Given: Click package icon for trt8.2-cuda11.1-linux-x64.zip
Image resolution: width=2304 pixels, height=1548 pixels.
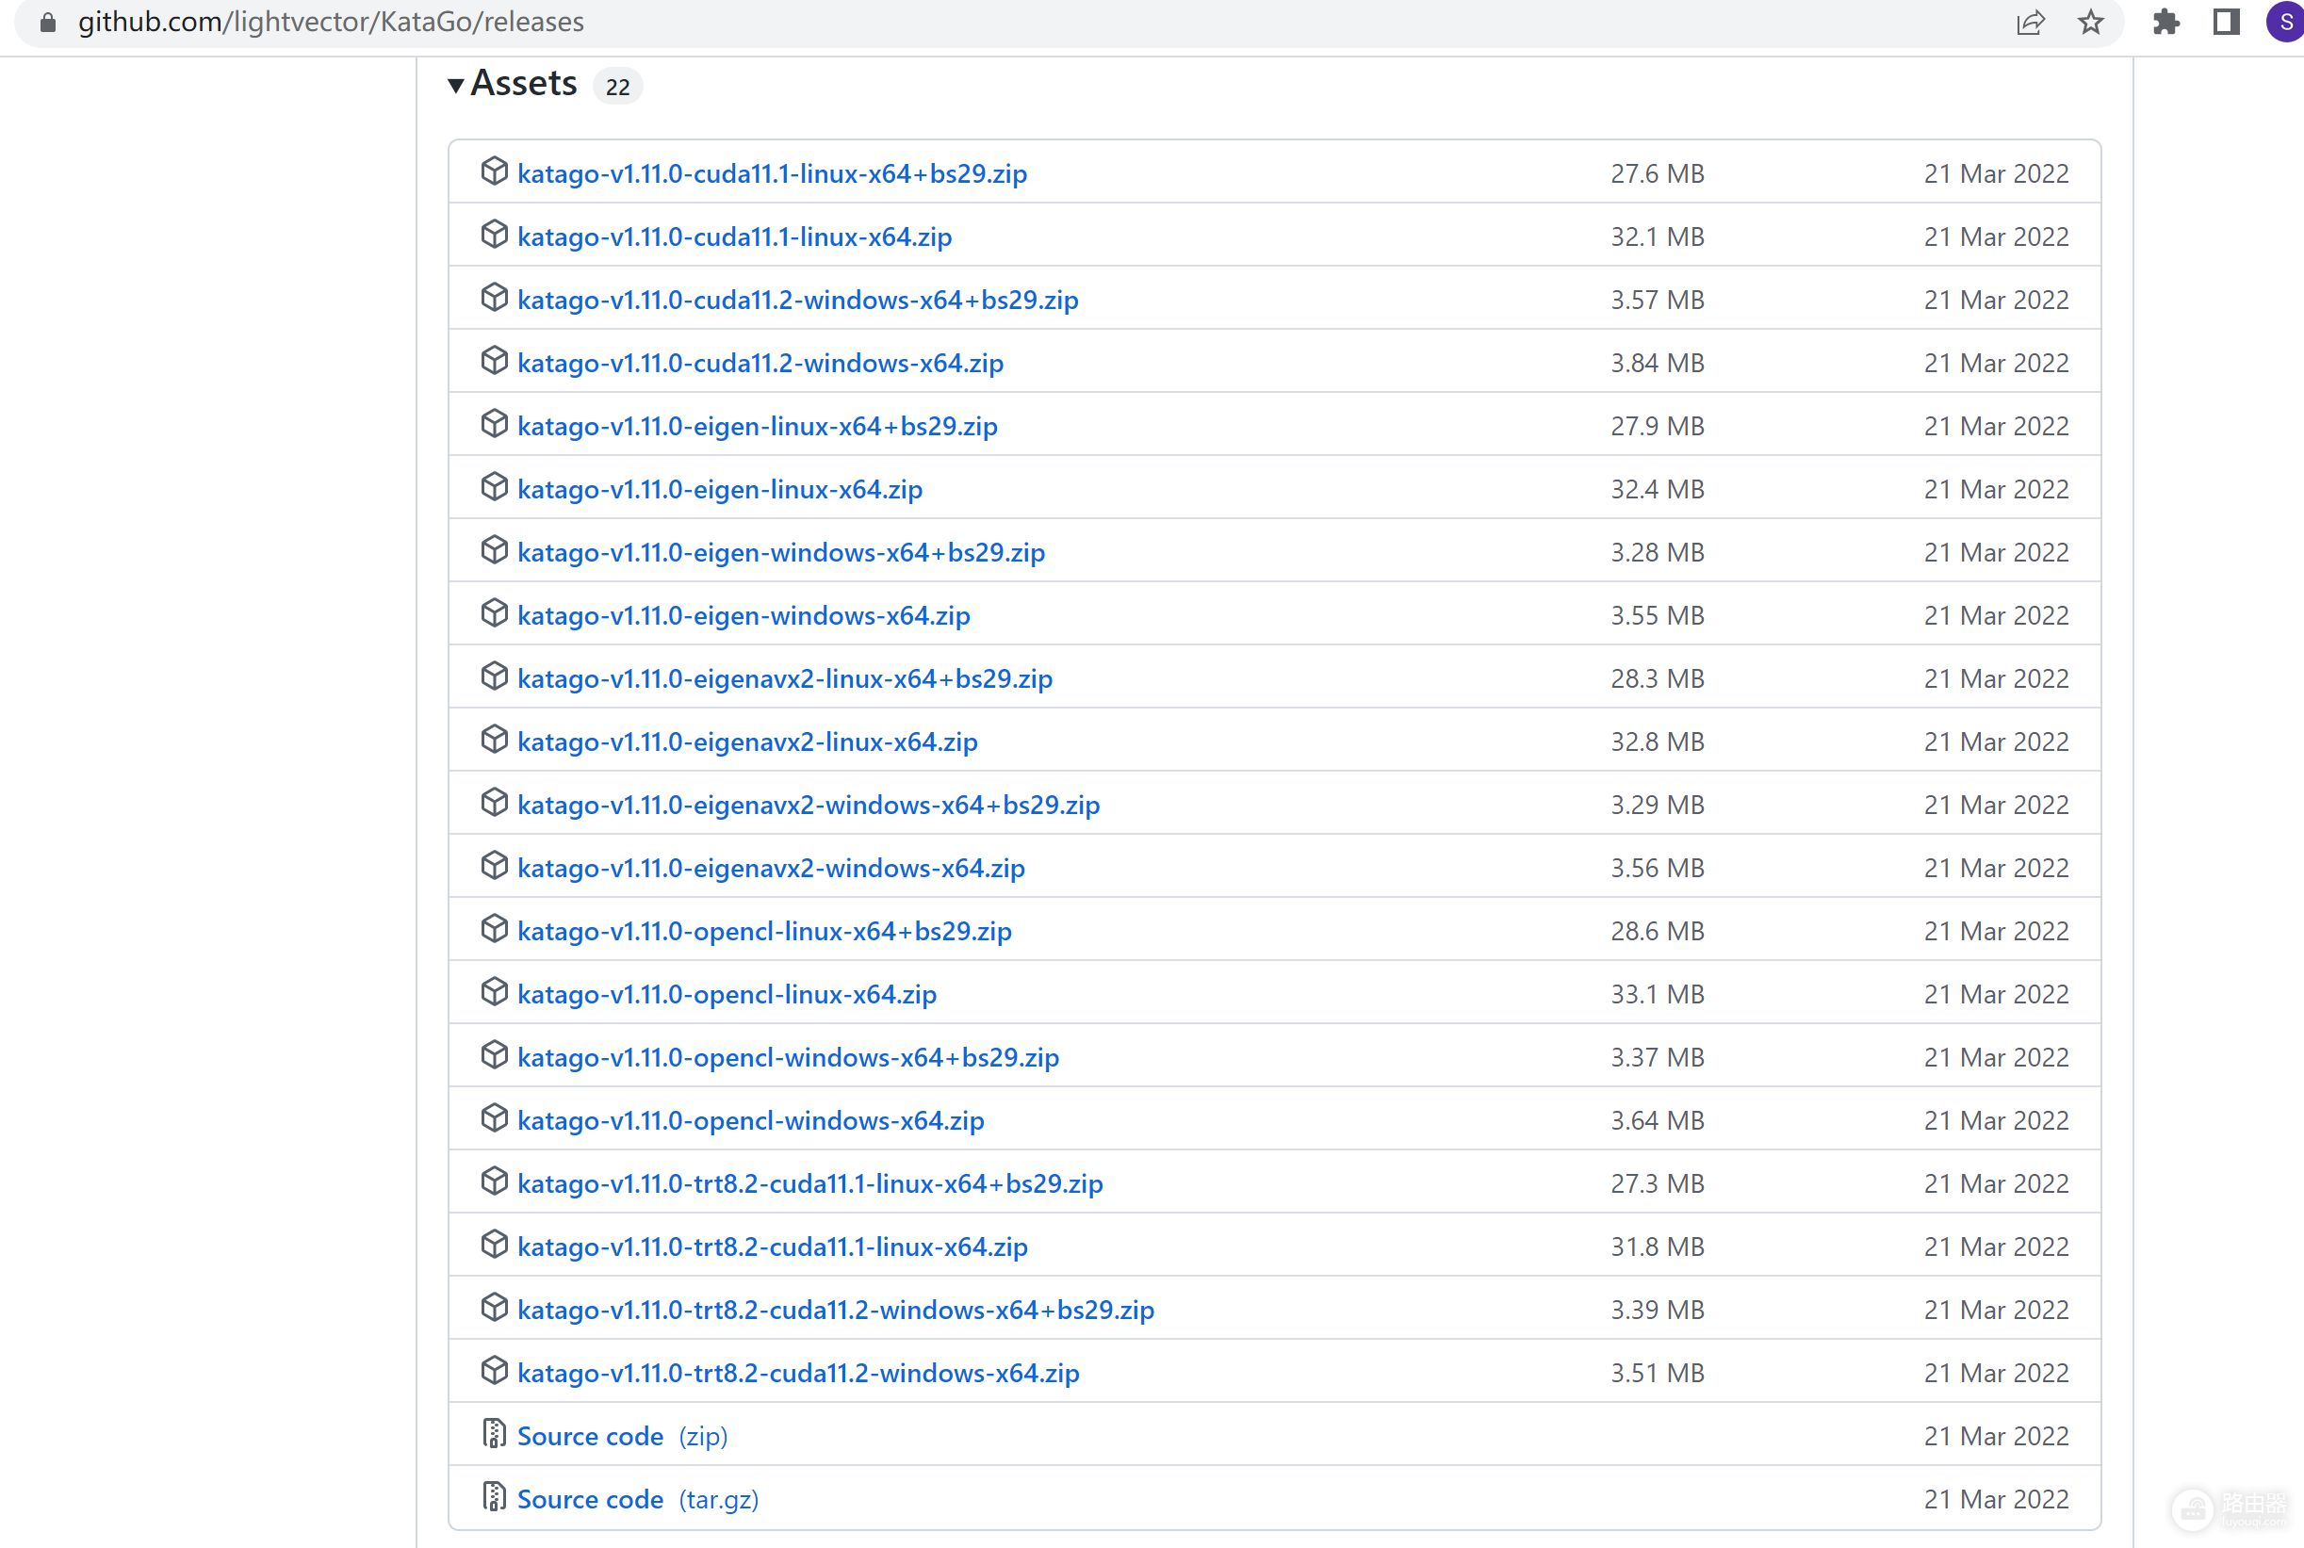Looking at the screenshot, I should click(x=494, y=1246).
